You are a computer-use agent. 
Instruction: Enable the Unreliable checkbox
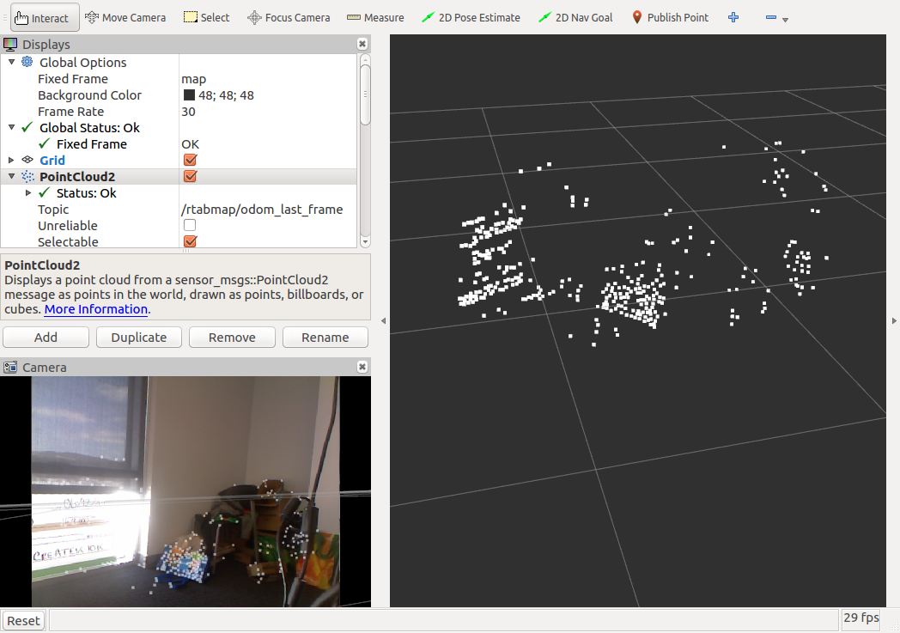[190, 226]
